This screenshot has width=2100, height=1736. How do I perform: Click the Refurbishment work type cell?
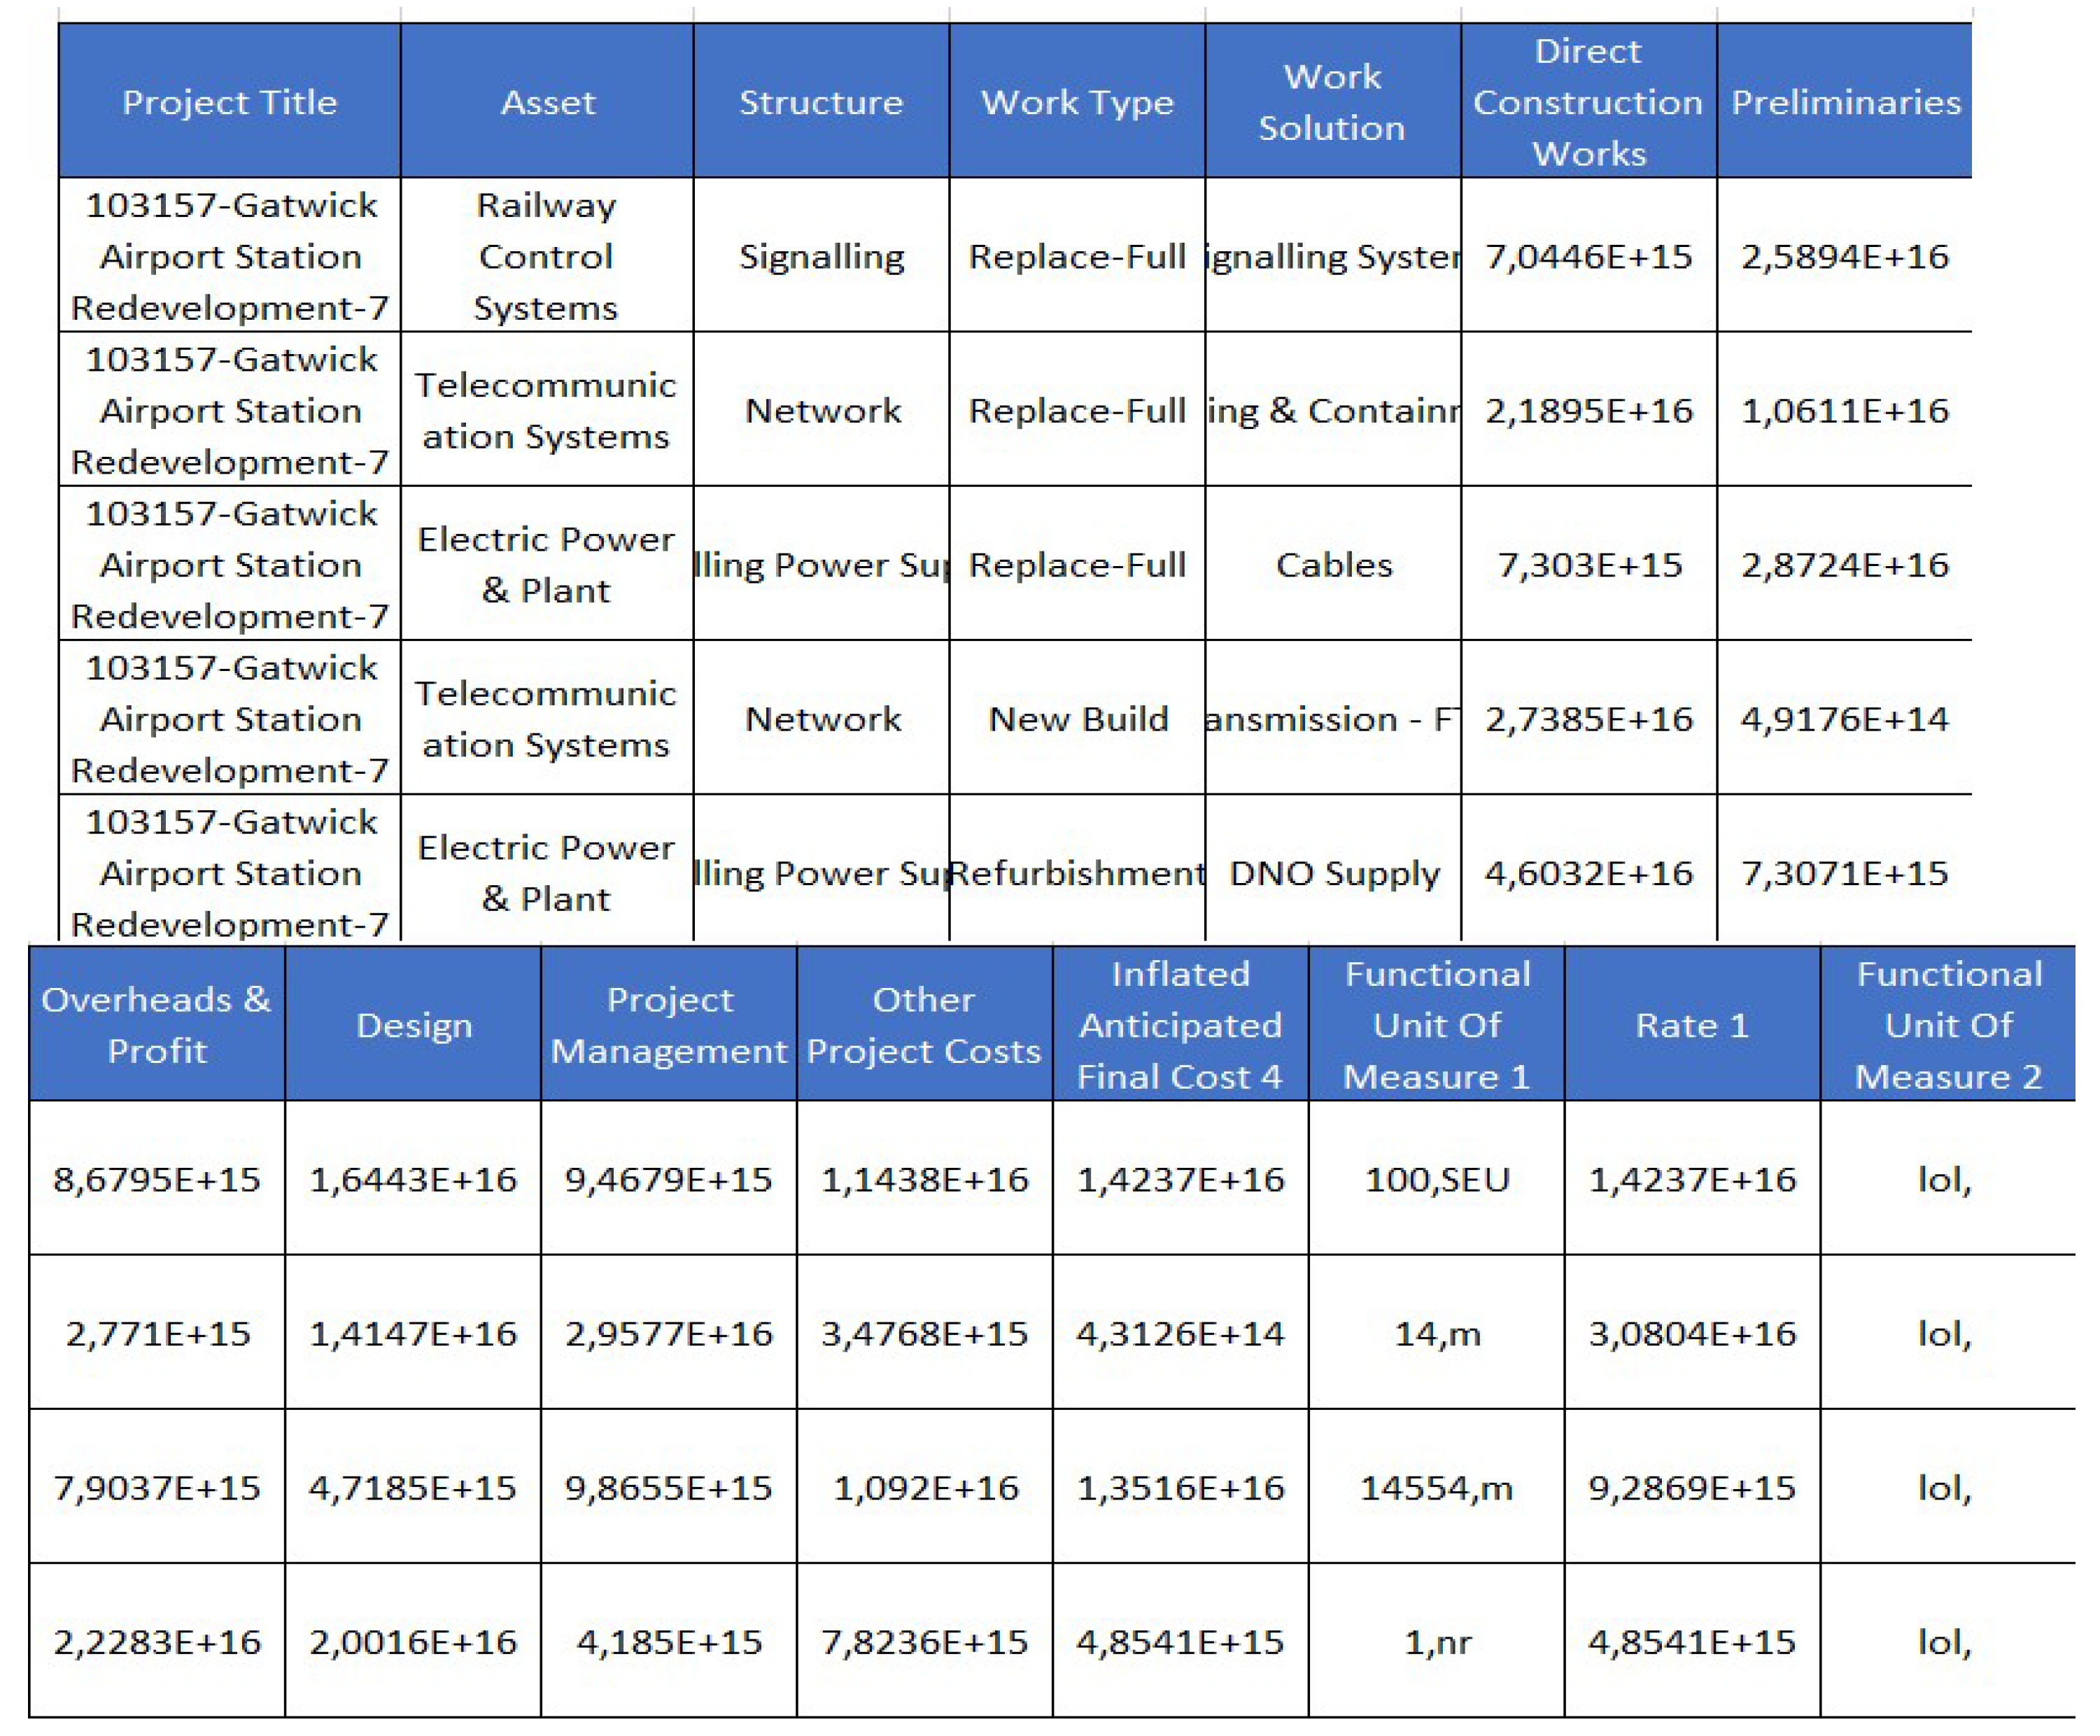[1077, 873]
